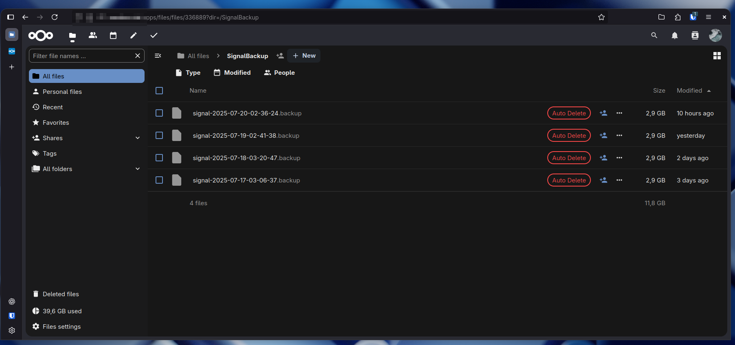Tick checkbox for signal-2025-07-17-03-06-37.backup
735x345 pixels.
(159, 180)
